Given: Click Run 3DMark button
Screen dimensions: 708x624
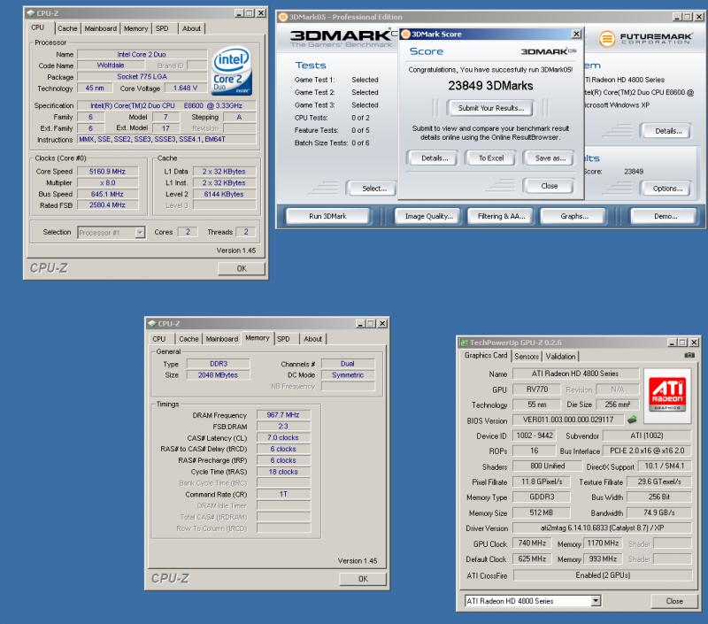Looking at the screenshot, I should [x=327, y=216].
